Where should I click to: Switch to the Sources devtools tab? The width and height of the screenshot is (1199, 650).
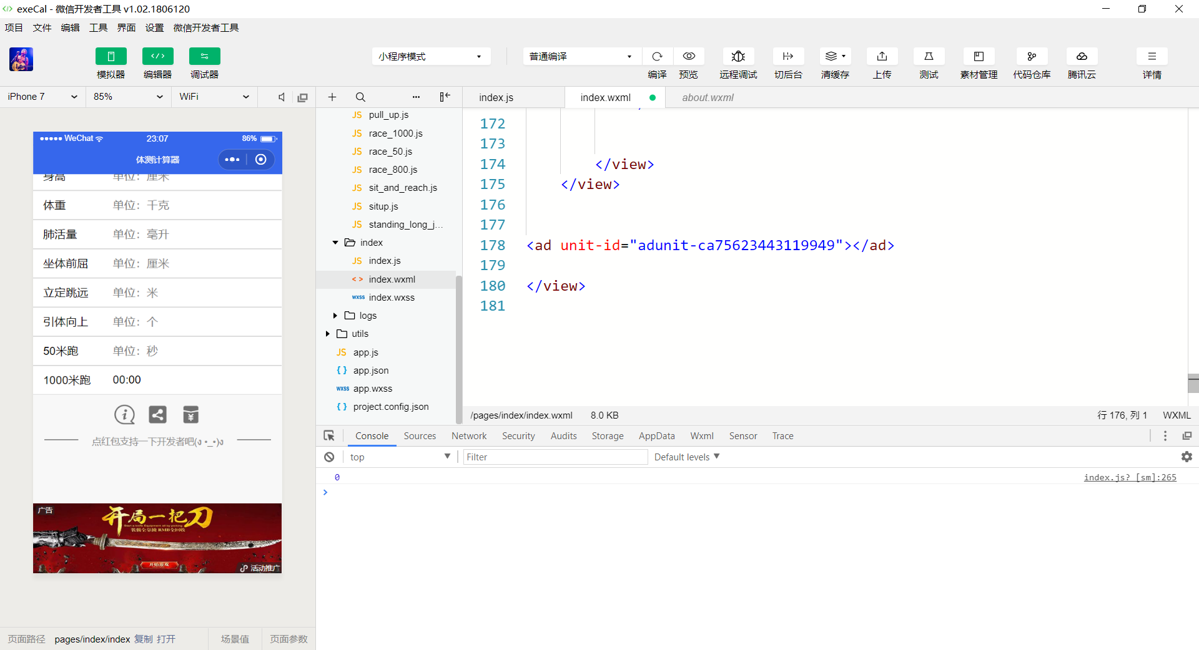(x=420, y=436)
